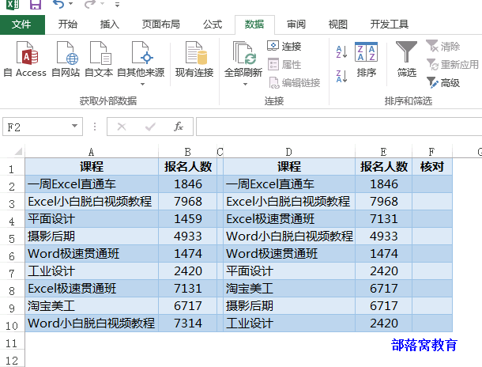Toggle the 筛选 filter
Image resolution: width=482 pixels, height=367 pixels.
406,59
